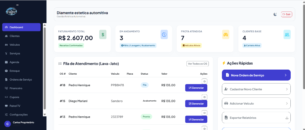Screen dimensions: 305x130
Task: Open the Nova Ordem de Serviço chevron
Action: click(x=286, y=75)
